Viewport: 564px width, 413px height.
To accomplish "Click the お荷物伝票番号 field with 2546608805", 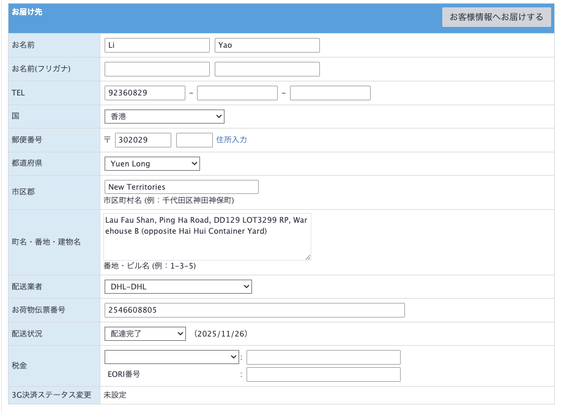I will (254, 310).
